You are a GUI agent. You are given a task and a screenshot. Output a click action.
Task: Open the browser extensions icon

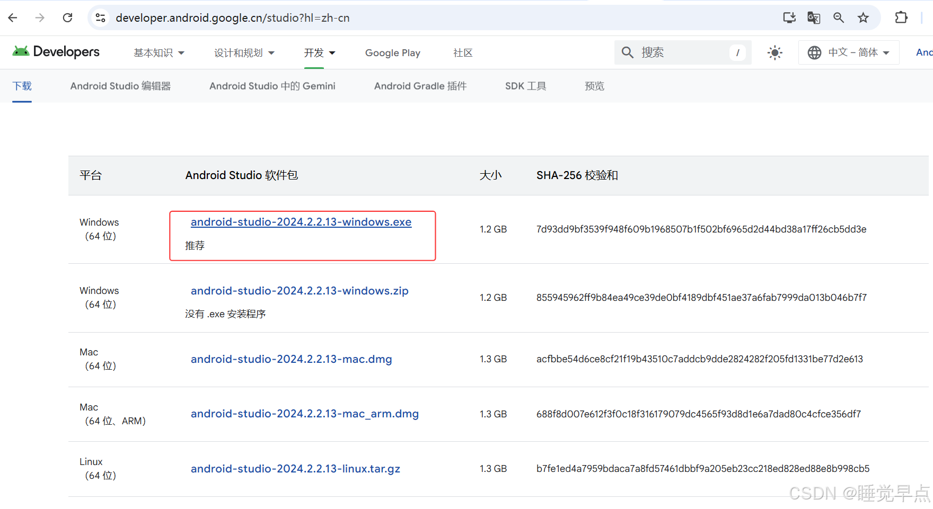click(901, 17)
